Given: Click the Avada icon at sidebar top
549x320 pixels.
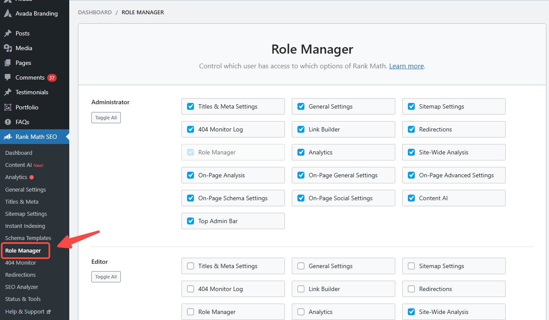Looking at the screenshot, I should 9,2.
